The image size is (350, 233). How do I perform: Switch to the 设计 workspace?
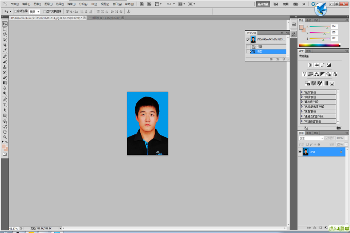coord(276,4)
